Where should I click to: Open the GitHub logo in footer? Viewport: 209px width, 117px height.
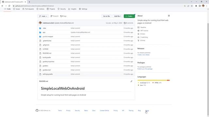37,110
